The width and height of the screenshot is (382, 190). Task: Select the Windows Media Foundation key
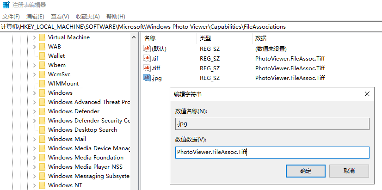pyautogui.click(x=86, y=158)
